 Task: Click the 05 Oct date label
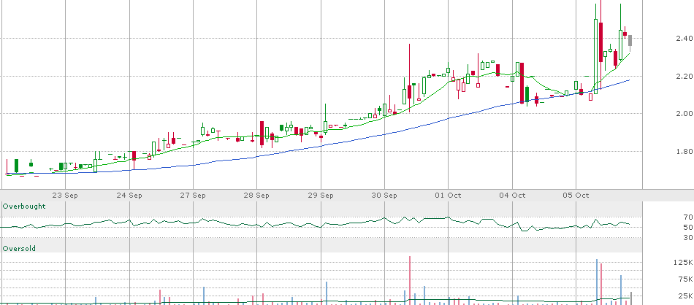[x=576, y=196]
